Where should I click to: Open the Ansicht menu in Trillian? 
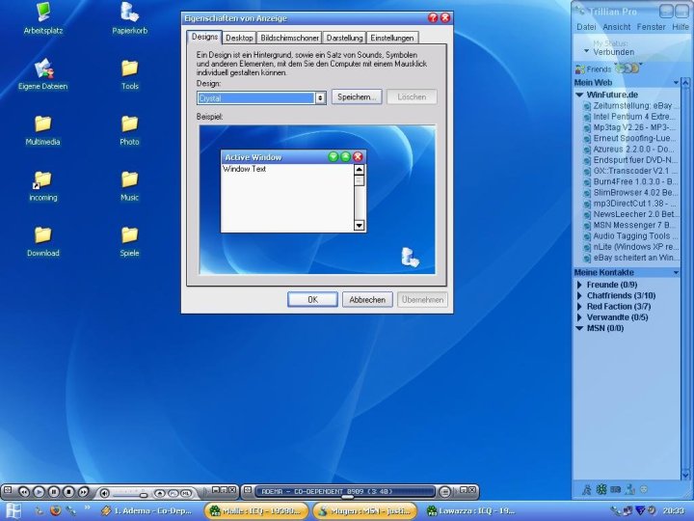point(617,27)
